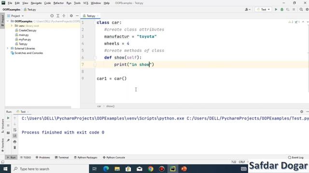The height and width of the screenshot is (173, 309).
Task: Open the Refactor menu
Action: point(58,3)
